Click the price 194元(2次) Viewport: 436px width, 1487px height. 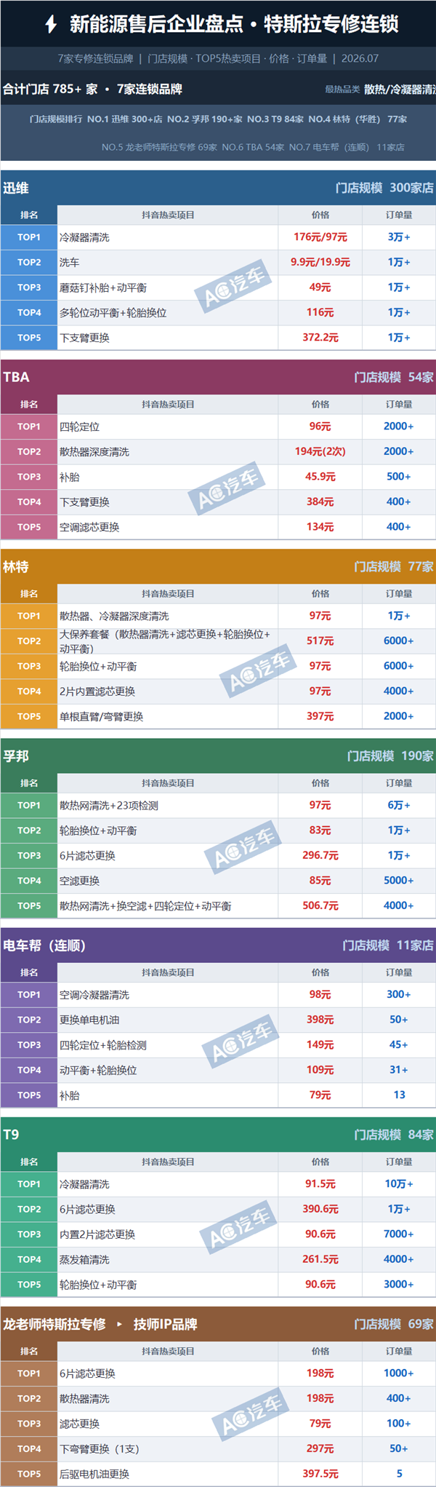pos(320,451)
